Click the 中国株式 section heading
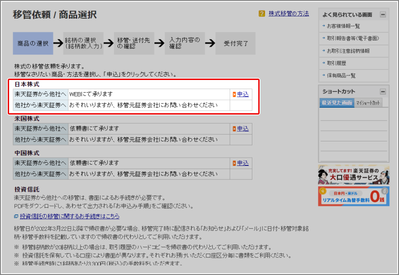This screenshot has height=275, width=399. [x=27, y=153]
